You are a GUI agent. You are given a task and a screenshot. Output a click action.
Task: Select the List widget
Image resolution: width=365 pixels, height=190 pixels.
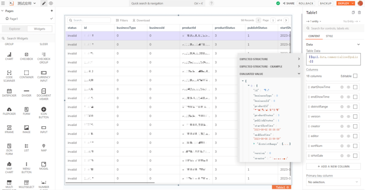(26, 148)
